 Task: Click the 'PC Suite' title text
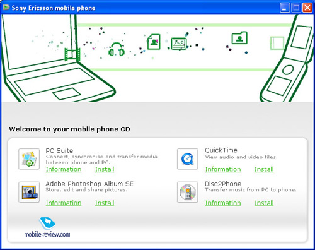pos(59,151)
